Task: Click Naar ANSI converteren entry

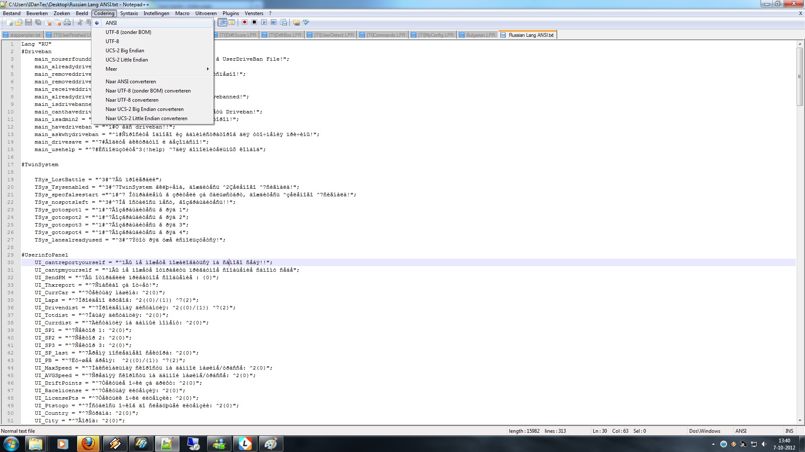Action: click(131, 82)
